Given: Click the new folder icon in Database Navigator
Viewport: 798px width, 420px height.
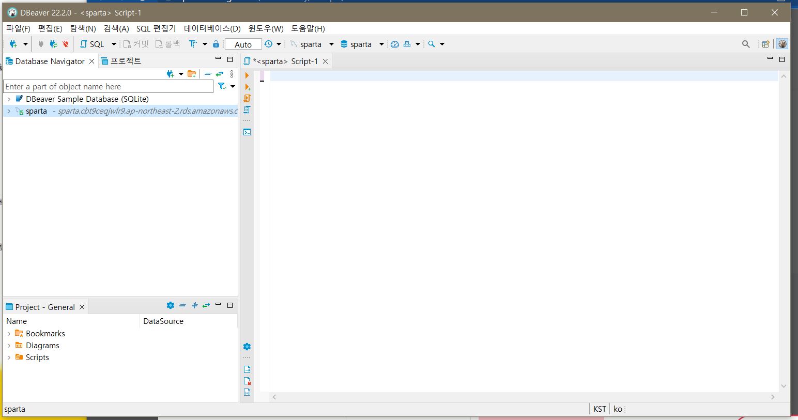Looking at the screenshot, I should point(192,74).
